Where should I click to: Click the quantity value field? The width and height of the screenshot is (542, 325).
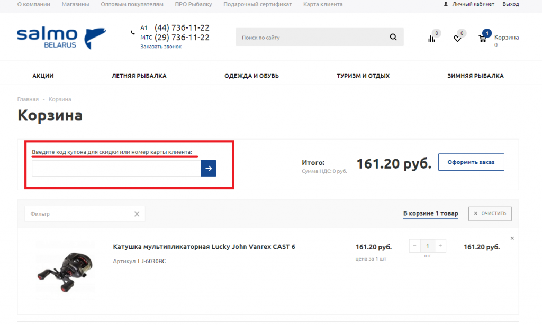(x=428, y=246)
